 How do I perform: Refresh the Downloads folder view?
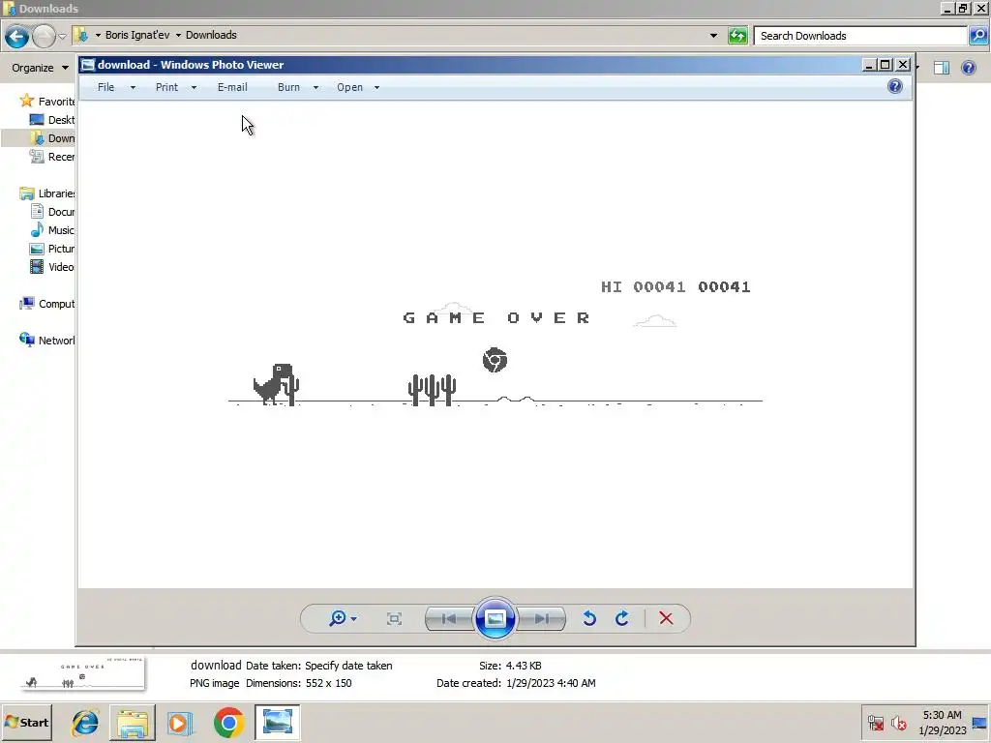point(737,36)
